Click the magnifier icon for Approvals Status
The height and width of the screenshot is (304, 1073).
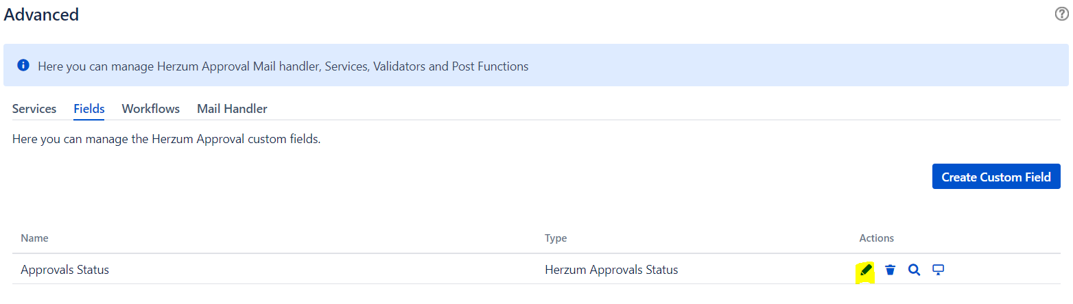pyautogui.click(x=914, y=270)
